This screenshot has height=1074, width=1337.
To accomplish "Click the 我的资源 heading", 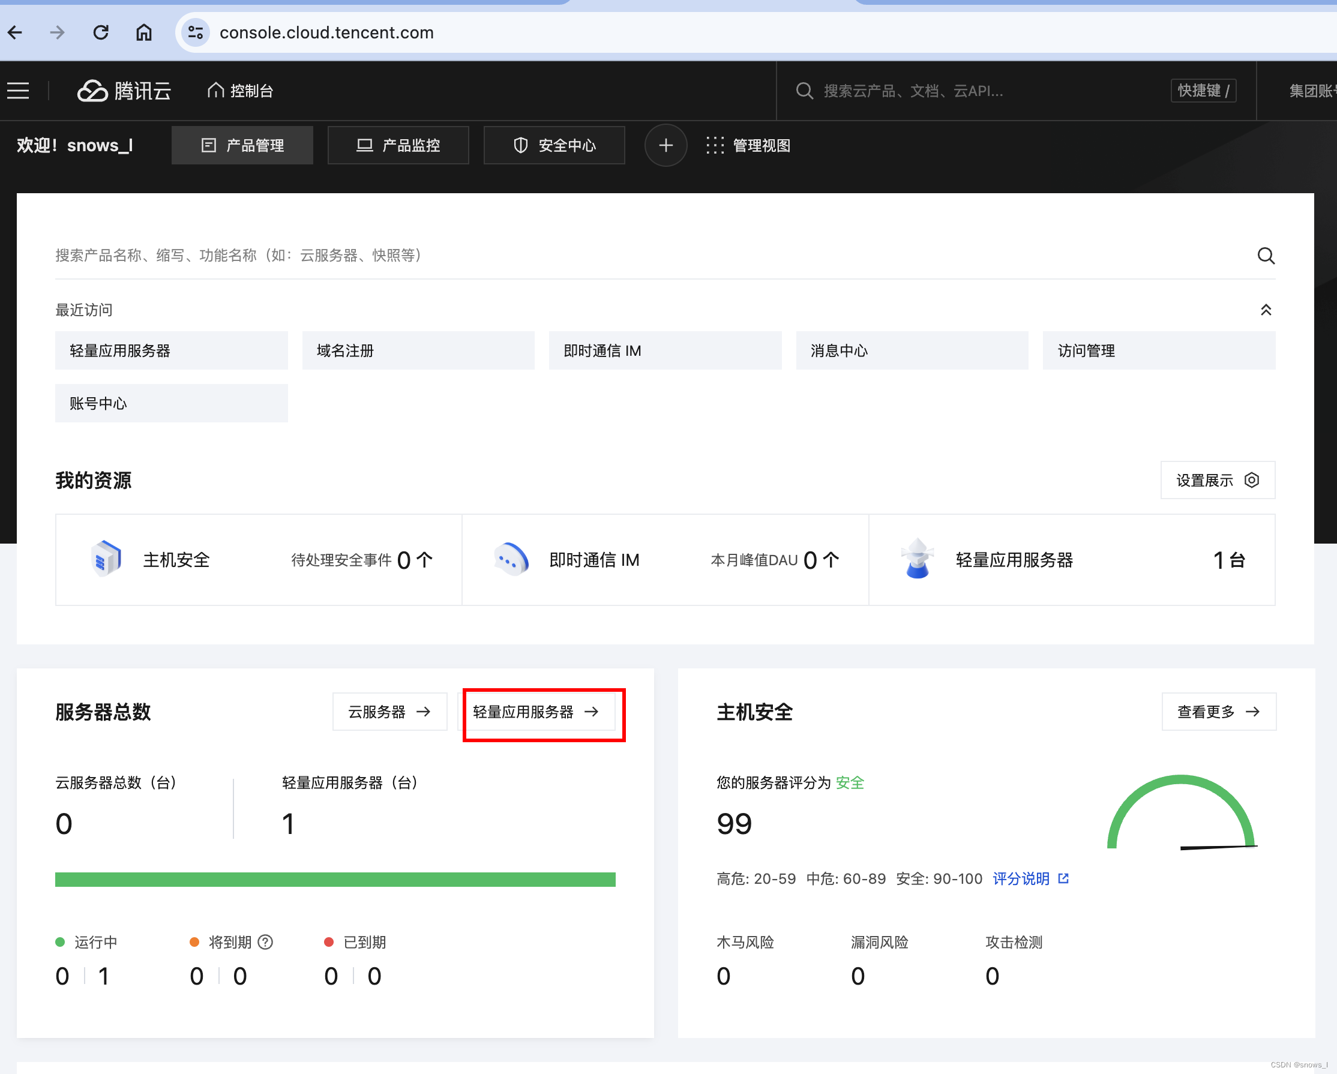I will tap(94, 480).
